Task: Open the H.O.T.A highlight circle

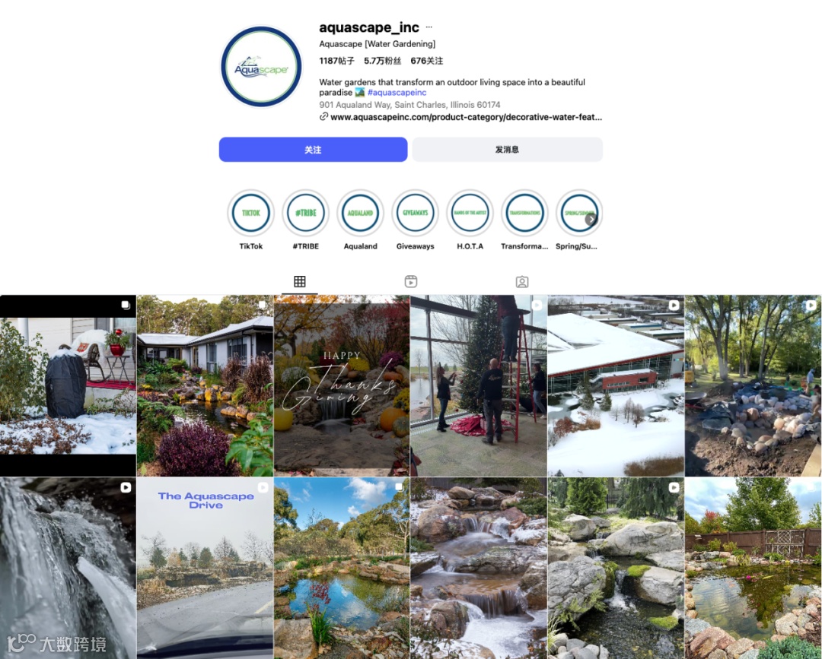Action: 470,213
